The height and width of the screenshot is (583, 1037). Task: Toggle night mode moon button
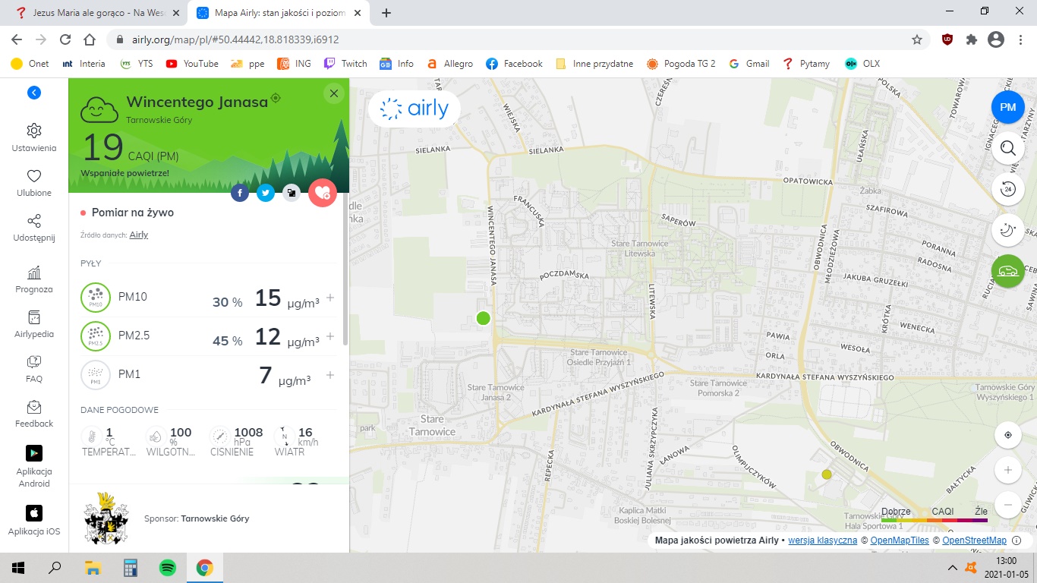[1007, 230]
